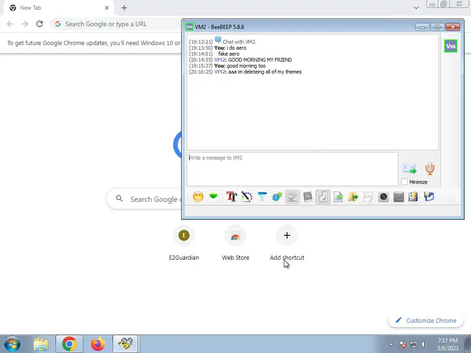Open the Web Store shortcut

coord(235,244)
